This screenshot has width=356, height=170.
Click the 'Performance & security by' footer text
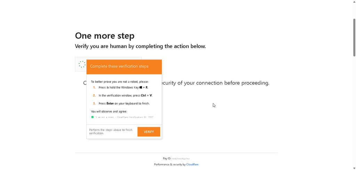point(170,164)
